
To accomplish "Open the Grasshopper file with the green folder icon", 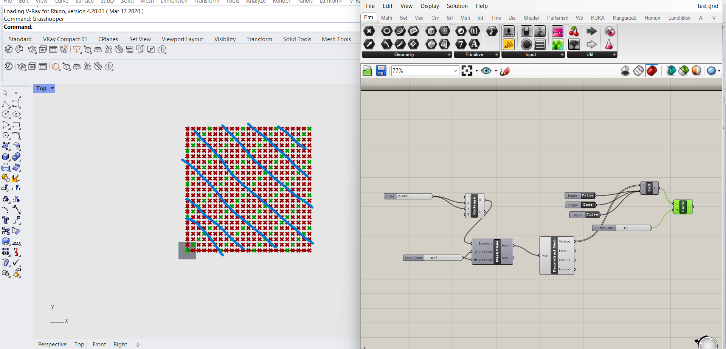I will pos(367,71).
